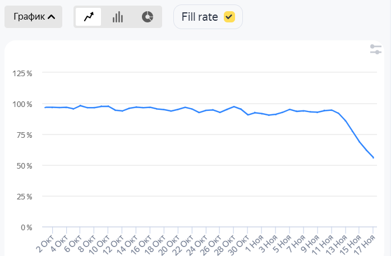Click the 100 % axis label
391x256 pixels.
pyautogui.click(x=22, y=104)
